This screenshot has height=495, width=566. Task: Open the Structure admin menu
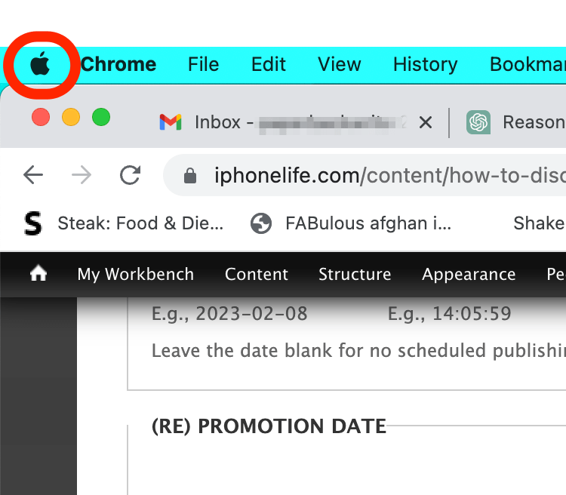(x=355, y=274)
